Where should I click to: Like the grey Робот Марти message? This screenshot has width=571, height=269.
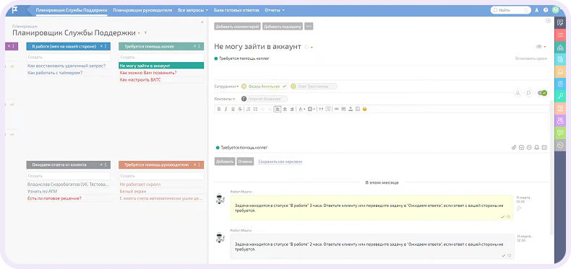pos(509,255)
